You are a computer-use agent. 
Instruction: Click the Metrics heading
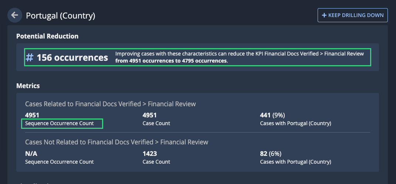[28, 86]
